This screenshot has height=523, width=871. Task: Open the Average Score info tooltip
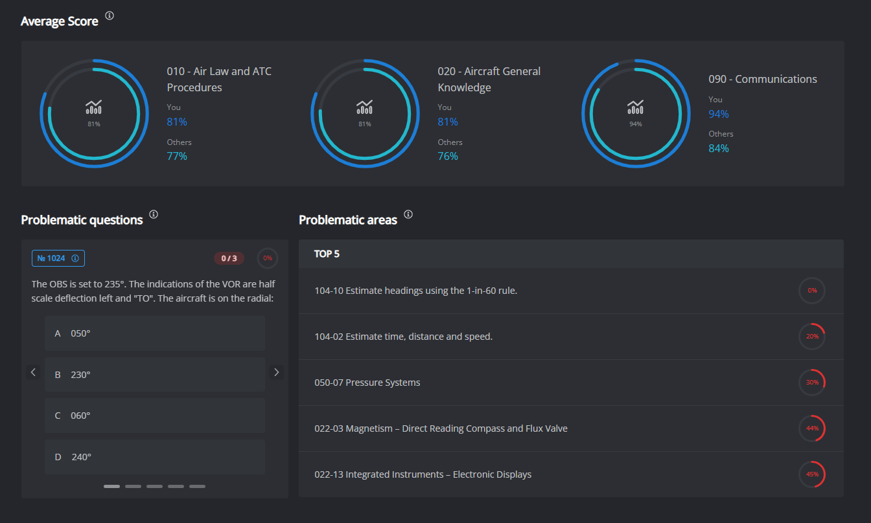click(x=109, y=16)
